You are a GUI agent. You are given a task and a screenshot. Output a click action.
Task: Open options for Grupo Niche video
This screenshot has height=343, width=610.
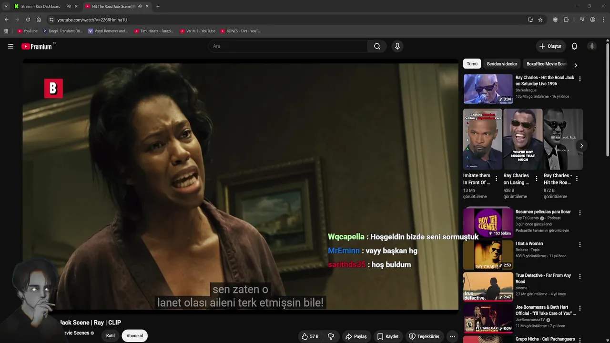[580, 340]
